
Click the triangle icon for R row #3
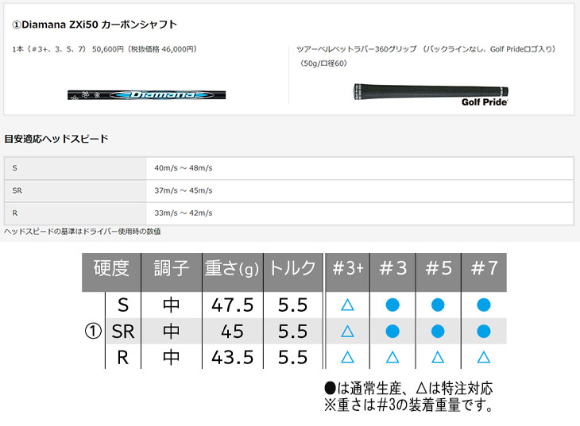(x=392, y=357)
